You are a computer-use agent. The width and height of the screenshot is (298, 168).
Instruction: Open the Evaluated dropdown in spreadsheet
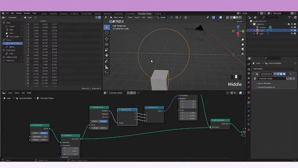click(x=14, y=17)
